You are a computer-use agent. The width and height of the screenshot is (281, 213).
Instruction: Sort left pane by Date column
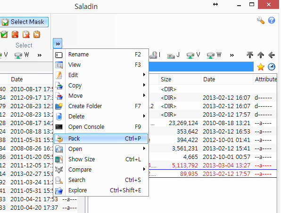tap(31, 79)
